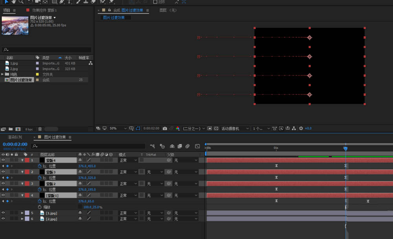Expand layer 6 [2.jpg] properties

22,219
